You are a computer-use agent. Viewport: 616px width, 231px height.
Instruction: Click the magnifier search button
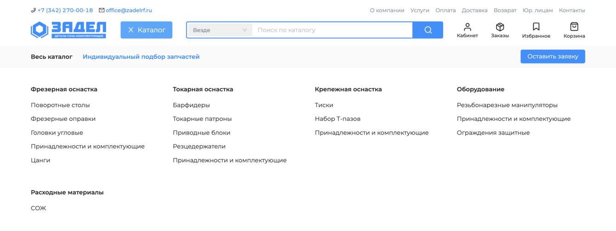click(x=428, y=30)
